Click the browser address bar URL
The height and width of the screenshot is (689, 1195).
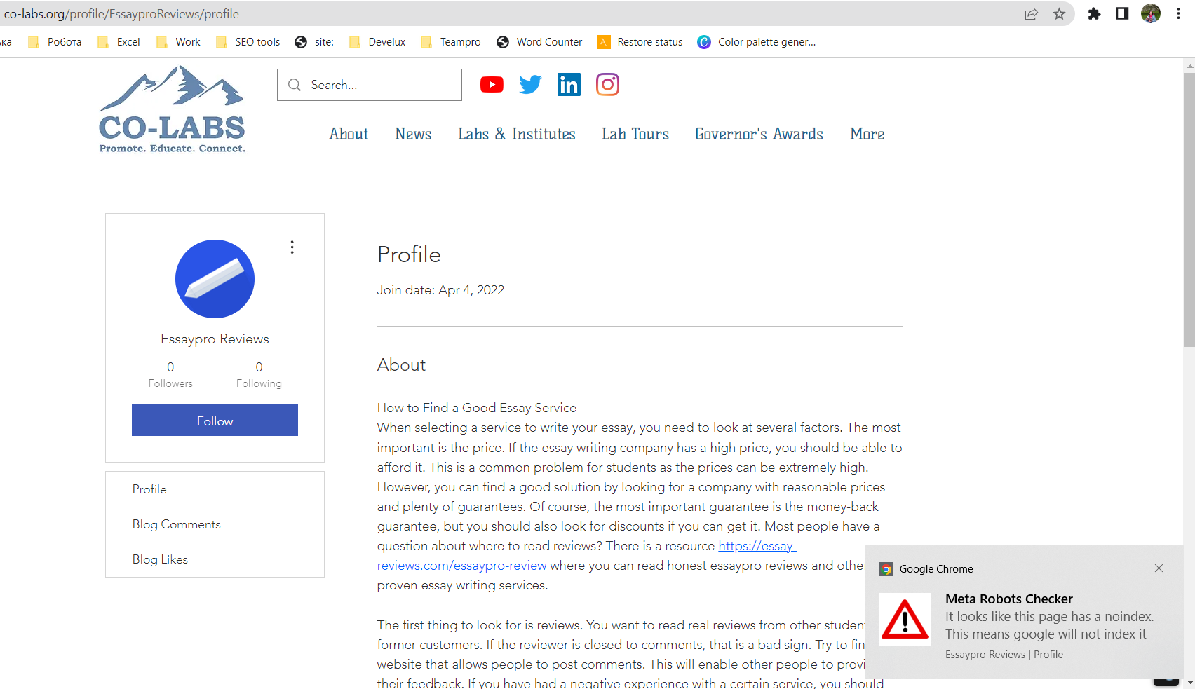point(121,14)
